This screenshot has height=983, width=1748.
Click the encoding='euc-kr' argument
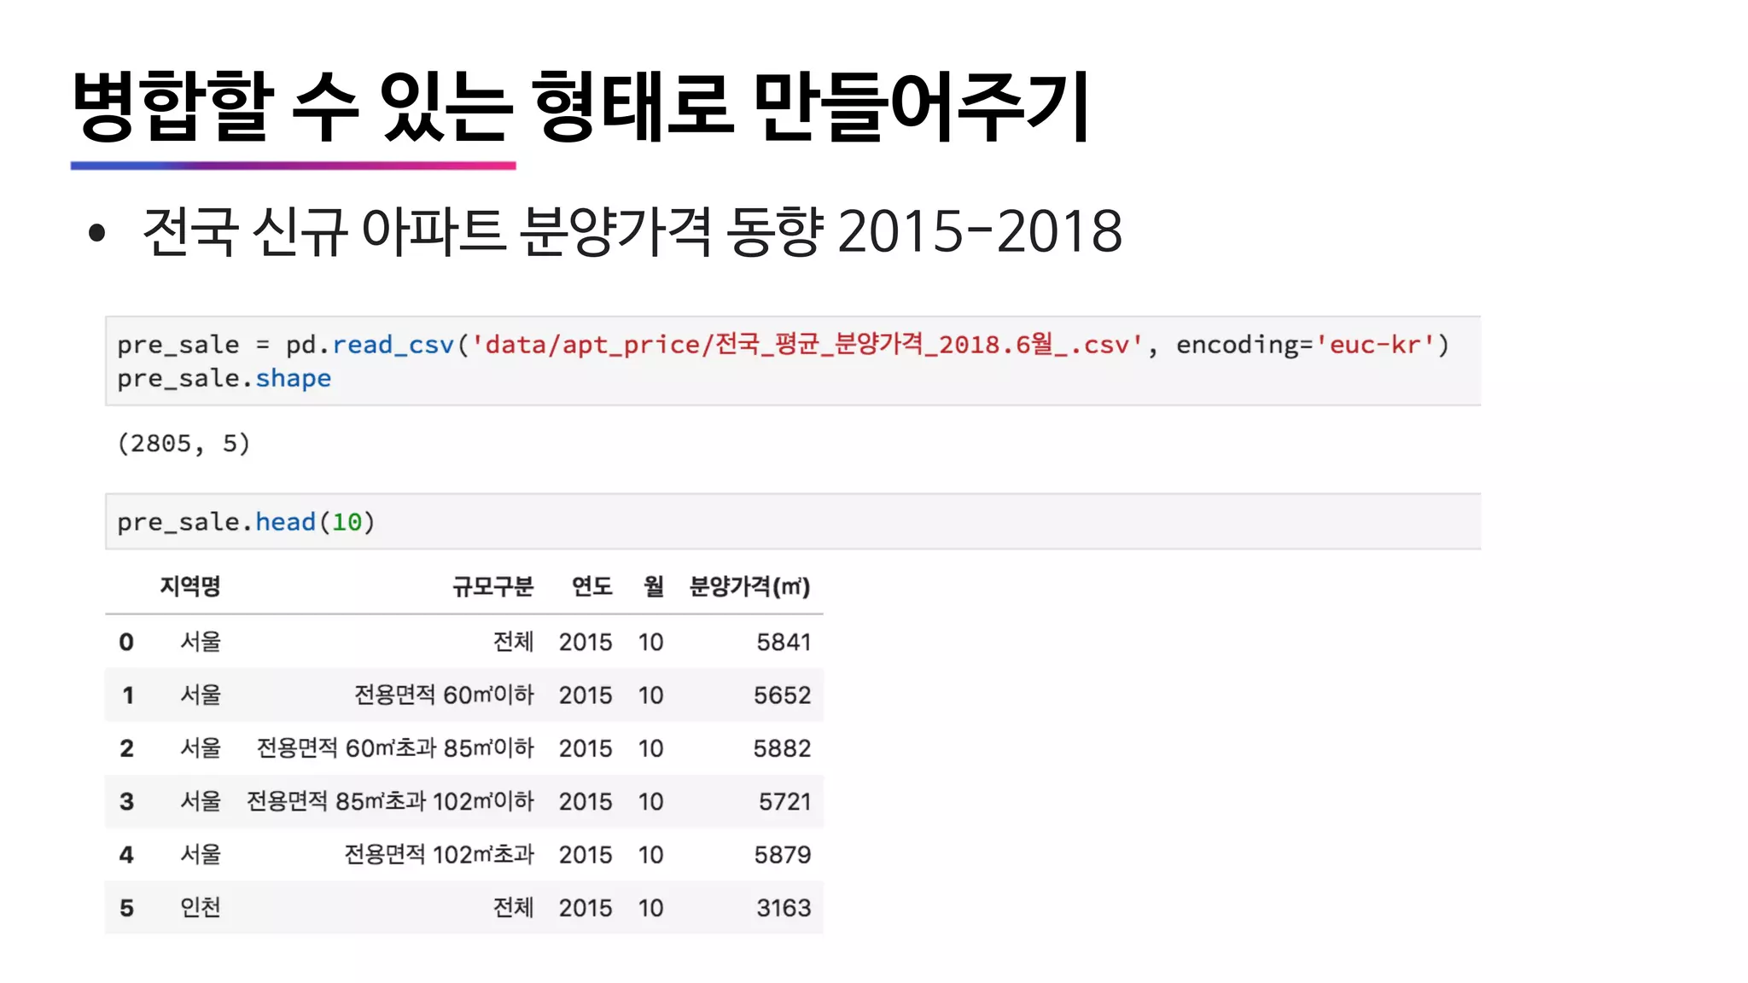coord(1305,345)
